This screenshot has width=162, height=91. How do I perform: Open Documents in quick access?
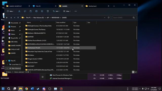[x=14, y=23]
